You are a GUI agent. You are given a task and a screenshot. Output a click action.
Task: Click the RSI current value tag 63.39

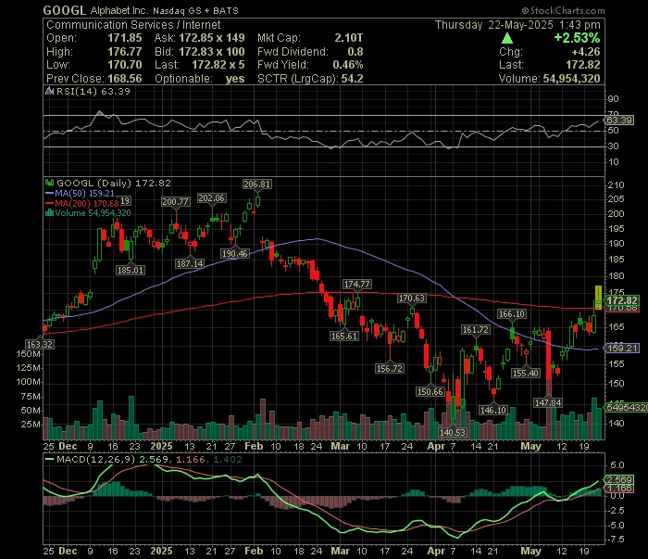click(619, 121)
